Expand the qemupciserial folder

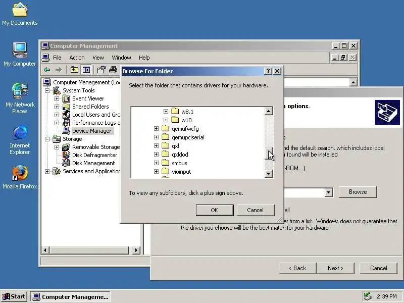pos(156,137)
